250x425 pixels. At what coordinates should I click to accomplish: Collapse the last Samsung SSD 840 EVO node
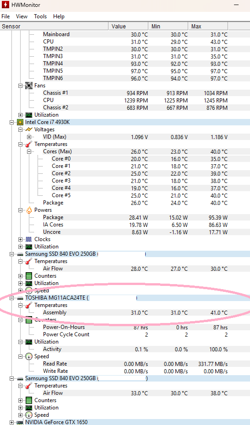pyautogui.click(x=11, y=378)
